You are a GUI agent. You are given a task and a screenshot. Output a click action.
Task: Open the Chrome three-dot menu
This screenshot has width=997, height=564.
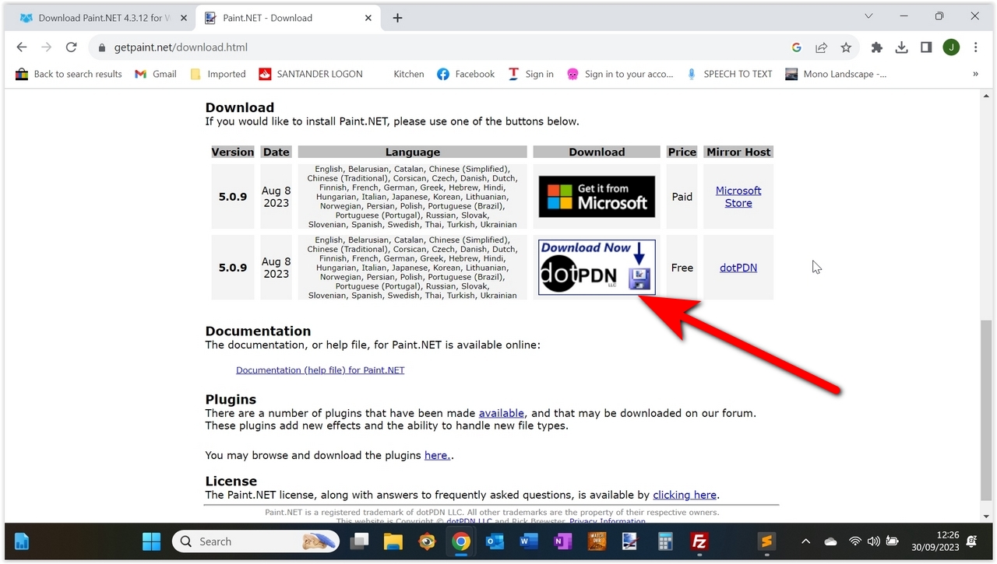point(976,47)
